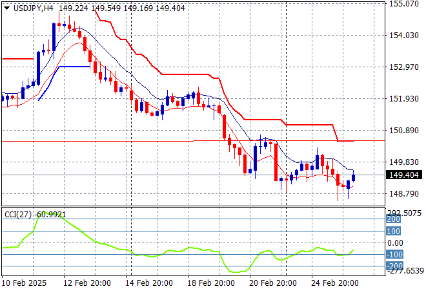Click the USDJPY,H4 symbol label
Image resolution: width=426 pixels, height=291 pixels.
click(x=34, y=8)
